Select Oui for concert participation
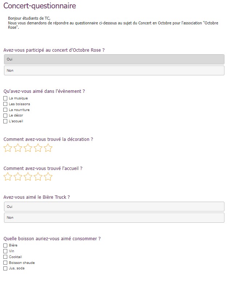This screenshot has height=281, width=231. tap(114, 59)
